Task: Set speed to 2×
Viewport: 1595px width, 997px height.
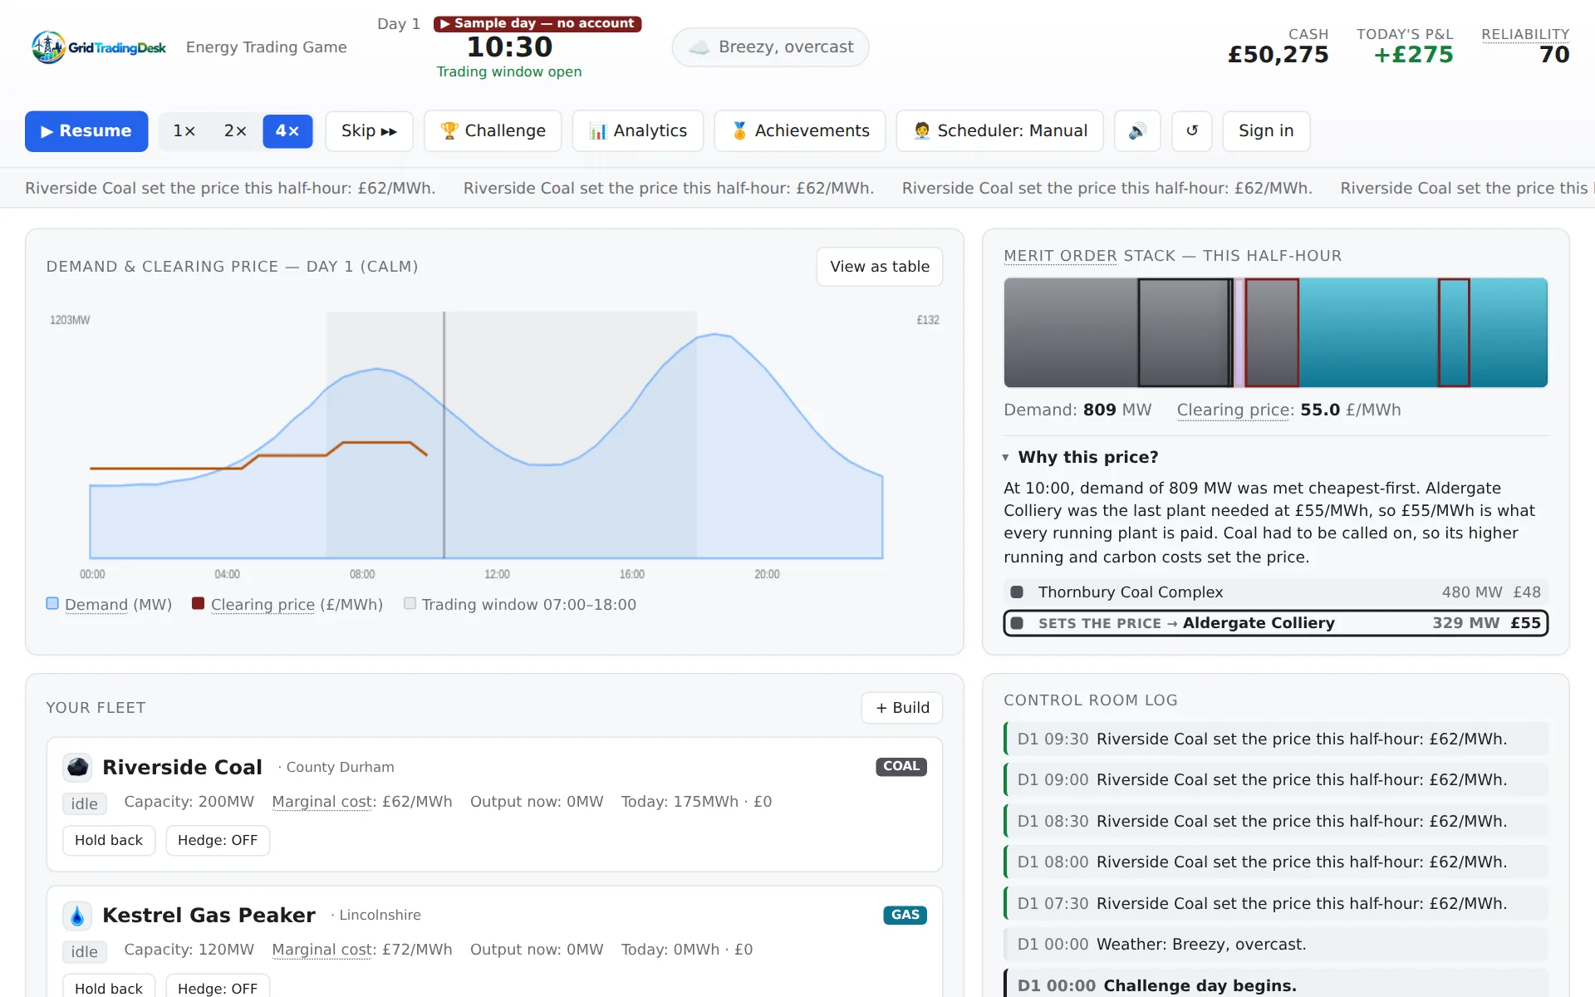Action: [x=235, y=131]
